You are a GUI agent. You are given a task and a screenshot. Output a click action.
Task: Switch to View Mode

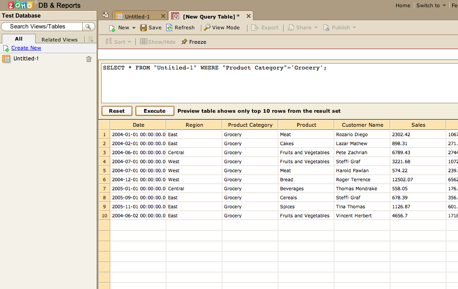[x=222, y=28]
